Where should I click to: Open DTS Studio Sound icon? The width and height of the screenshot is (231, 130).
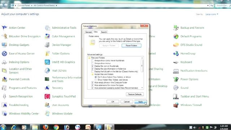(x=176, y=45)
